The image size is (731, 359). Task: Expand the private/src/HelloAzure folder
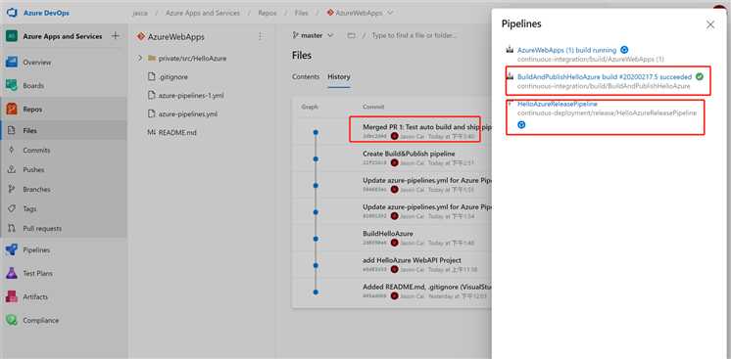point(140,59)
